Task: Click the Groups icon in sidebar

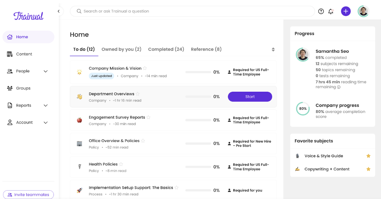Action: [10, 88]
